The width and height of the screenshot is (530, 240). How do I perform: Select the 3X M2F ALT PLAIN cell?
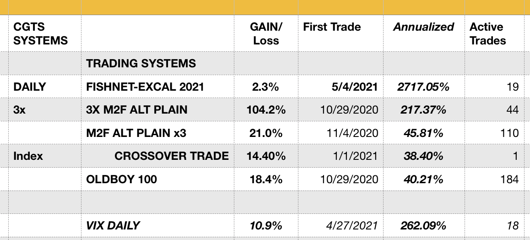[137, 110]
